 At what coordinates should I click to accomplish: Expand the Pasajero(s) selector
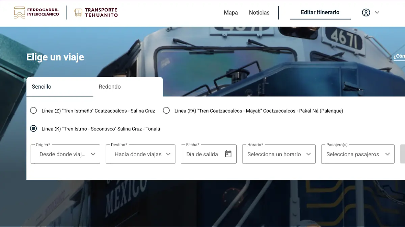(358, 154)
